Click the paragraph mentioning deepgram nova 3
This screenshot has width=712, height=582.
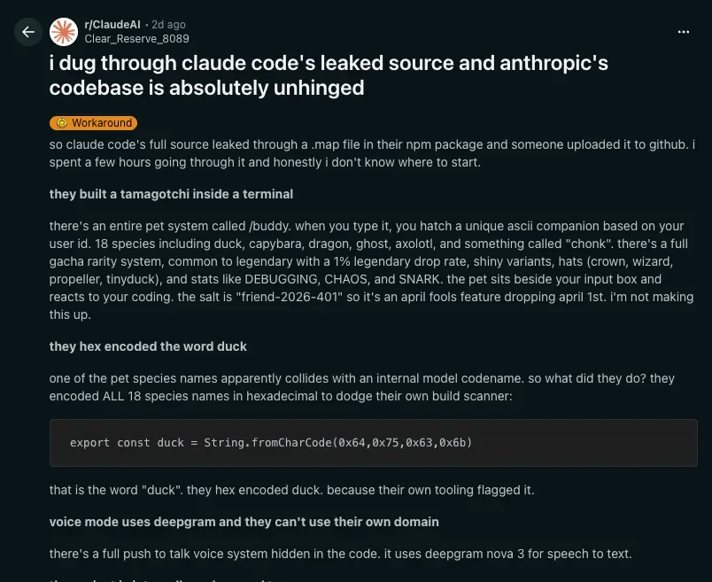pos(340,553)
